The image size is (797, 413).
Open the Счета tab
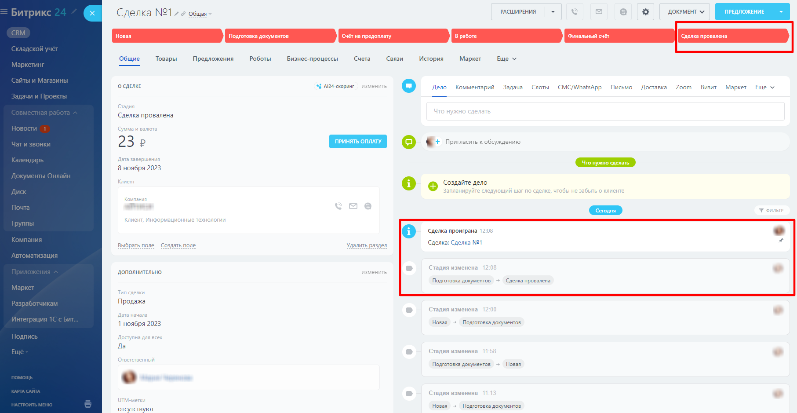[362, 58]
